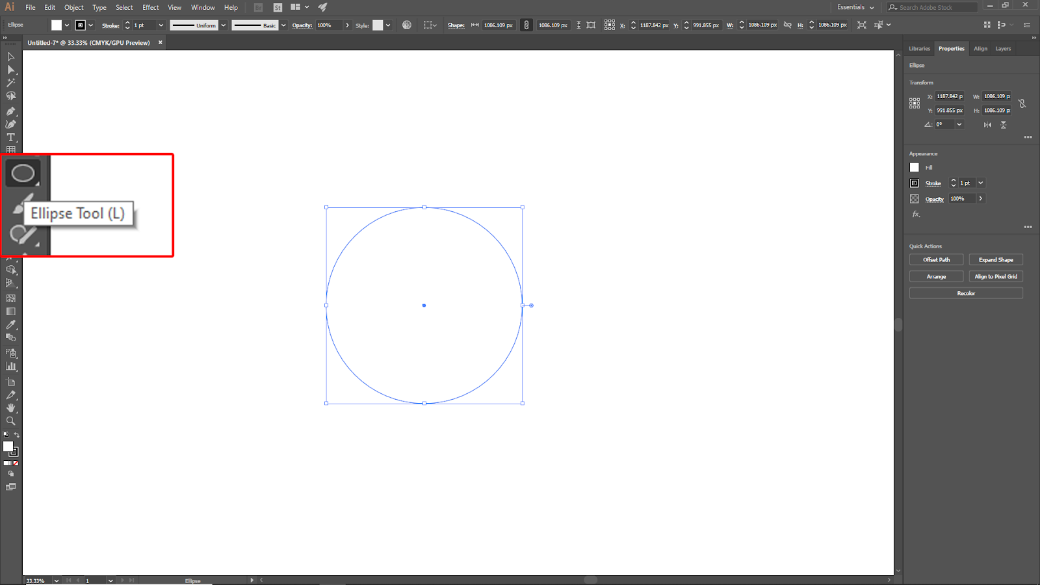Select the Type tool in toolbar
Viewport: 1040px width, 585px height.
point(10,137)
